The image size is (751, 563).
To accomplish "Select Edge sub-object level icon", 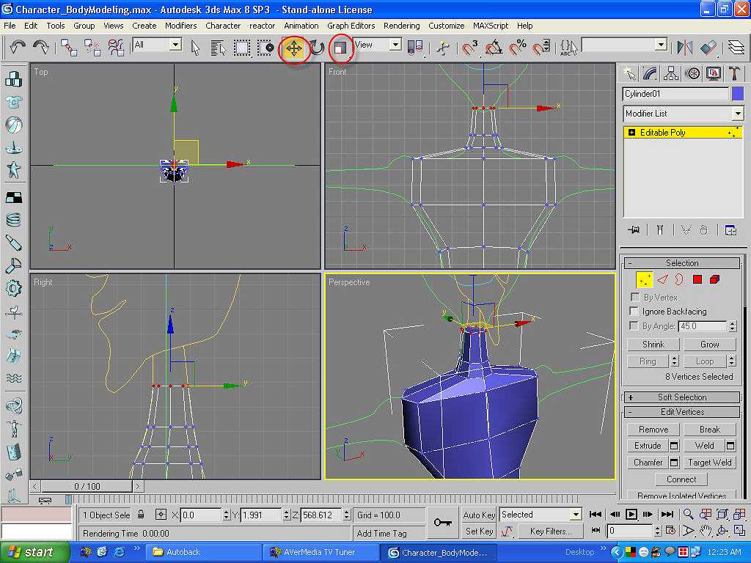I will click(662, 279).
